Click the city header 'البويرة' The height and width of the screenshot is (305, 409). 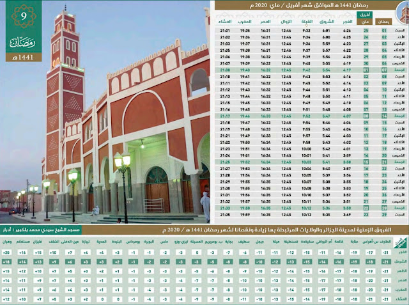[x=149, y=242]
